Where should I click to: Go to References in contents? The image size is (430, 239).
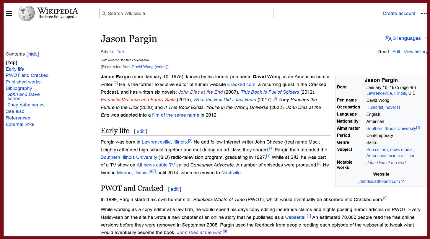click(18, 118)
